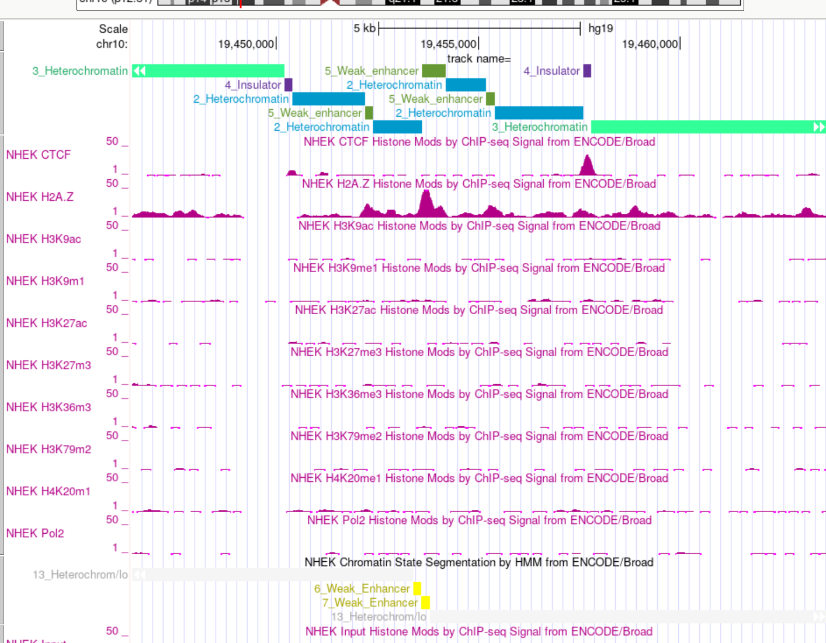This screenshot has width=826, height=643.
Task: Click left double-arrows on top 3_Heterochromatin bar
Action: coord(138,71)
